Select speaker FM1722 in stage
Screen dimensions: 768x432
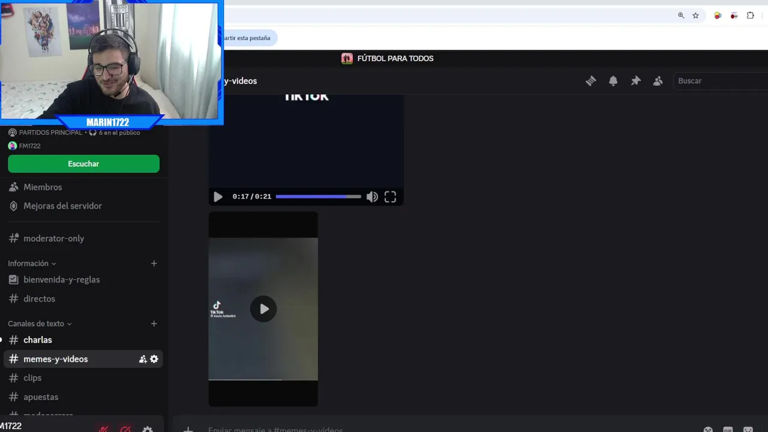25,146
